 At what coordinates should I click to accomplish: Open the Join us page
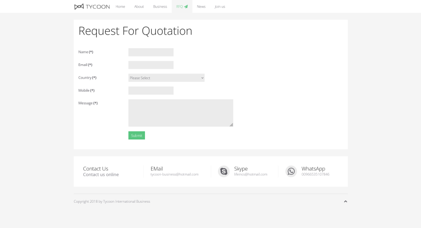220,7
